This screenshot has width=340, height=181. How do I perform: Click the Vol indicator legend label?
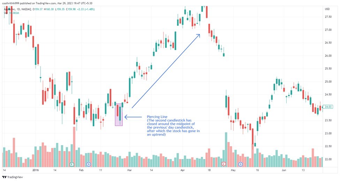[6, 13]
